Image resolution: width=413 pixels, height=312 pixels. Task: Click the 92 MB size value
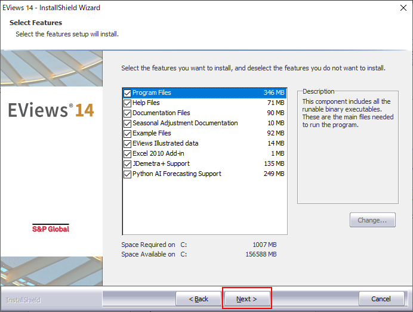click(276, 133)
